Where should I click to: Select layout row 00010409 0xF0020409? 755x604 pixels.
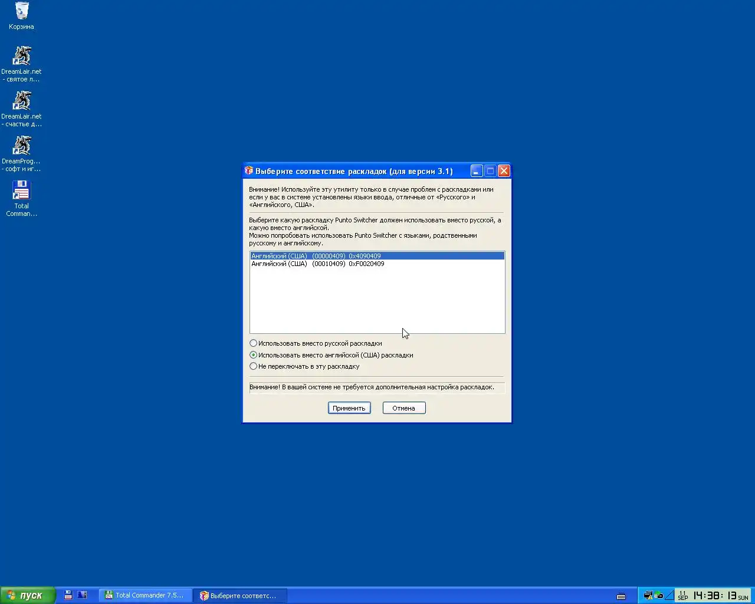pyautogui.click(x=377, y=264)
